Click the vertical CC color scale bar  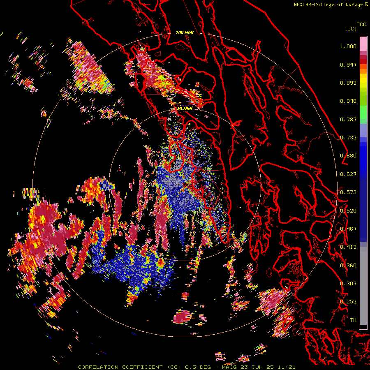pos(363,183)
